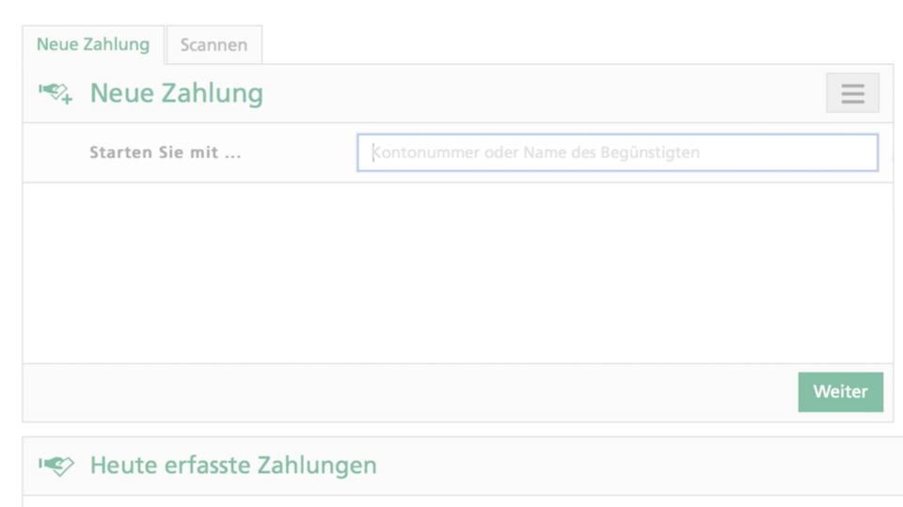Expand the panel options via three-line button

click(852, 93)
